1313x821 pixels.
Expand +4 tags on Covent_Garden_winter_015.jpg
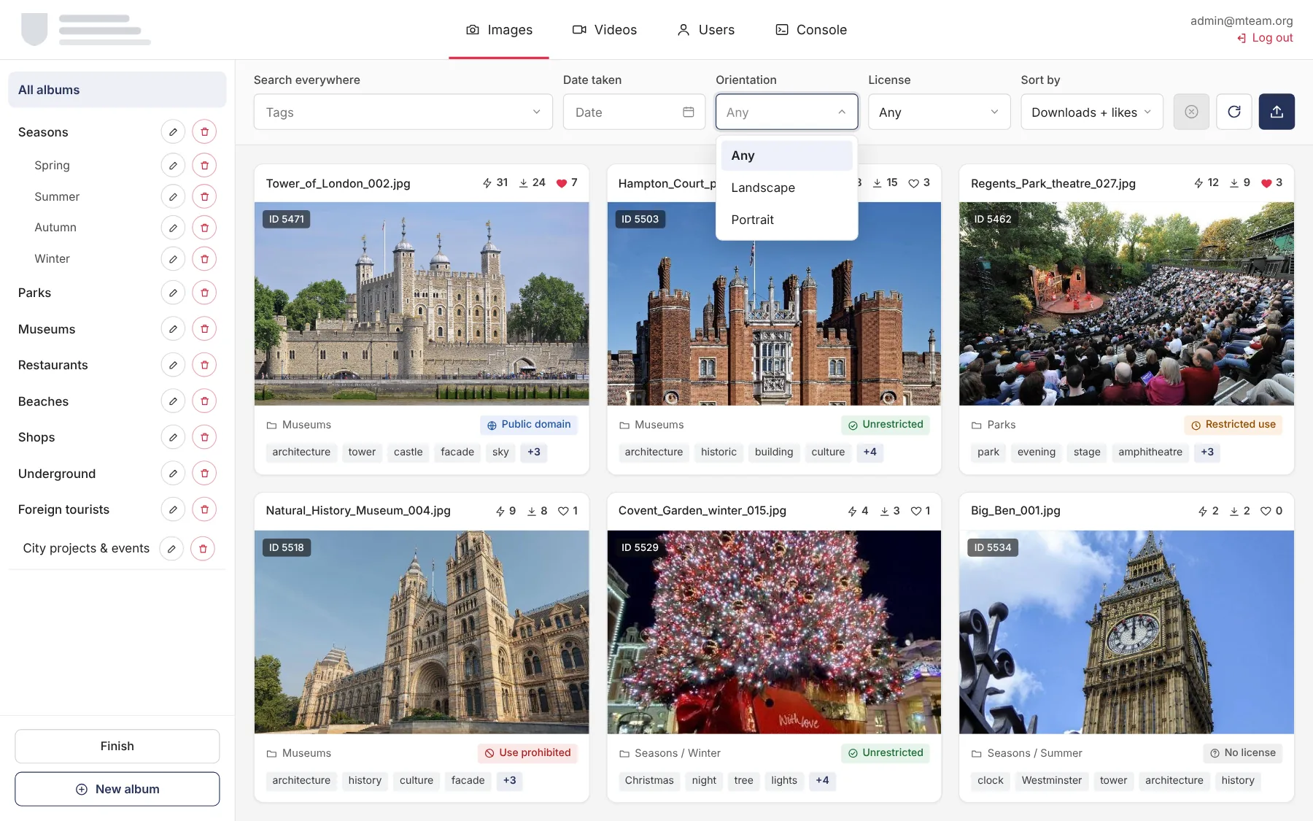[x=822, y=781]
